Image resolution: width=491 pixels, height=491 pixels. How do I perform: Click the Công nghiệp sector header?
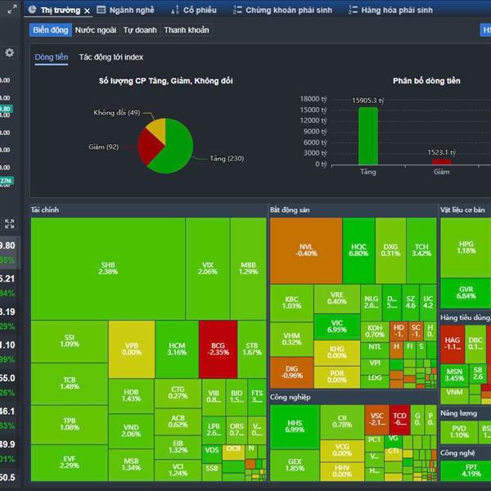(290, 398)
